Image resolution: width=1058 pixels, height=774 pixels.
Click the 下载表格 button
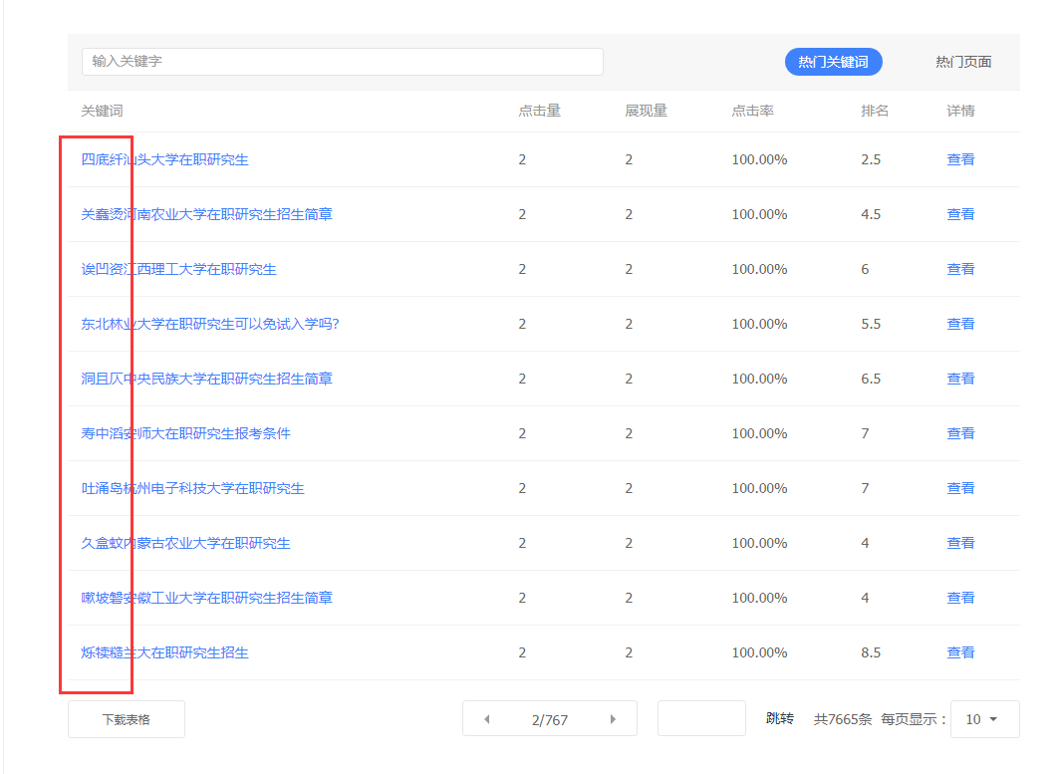tap(127, 719)
